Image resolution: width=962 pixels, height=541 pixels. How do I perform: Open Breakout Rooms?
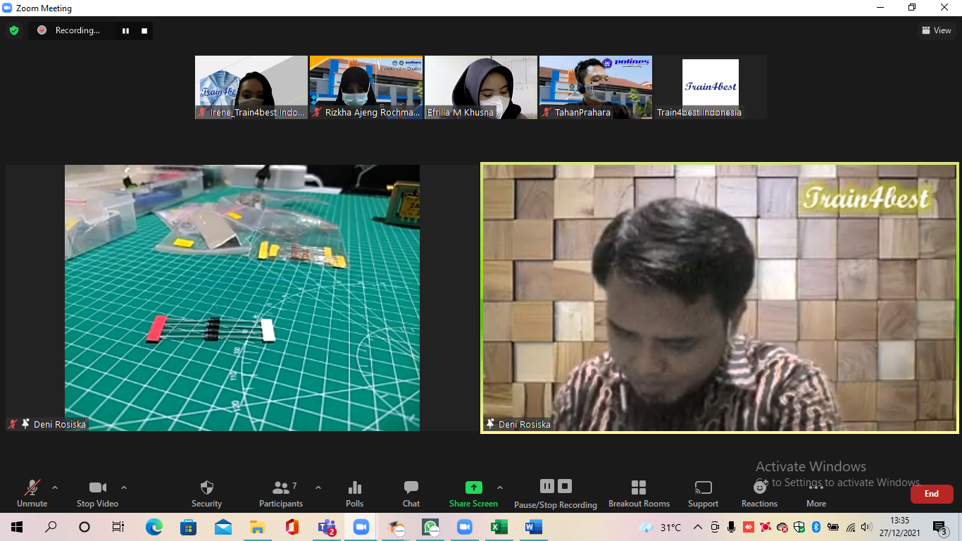tap(639, 487)
